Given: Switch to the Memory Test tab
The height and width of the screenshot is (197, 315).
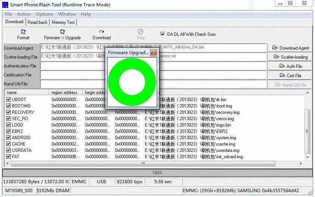Looking at the screenshot, I should coord(63,22).
